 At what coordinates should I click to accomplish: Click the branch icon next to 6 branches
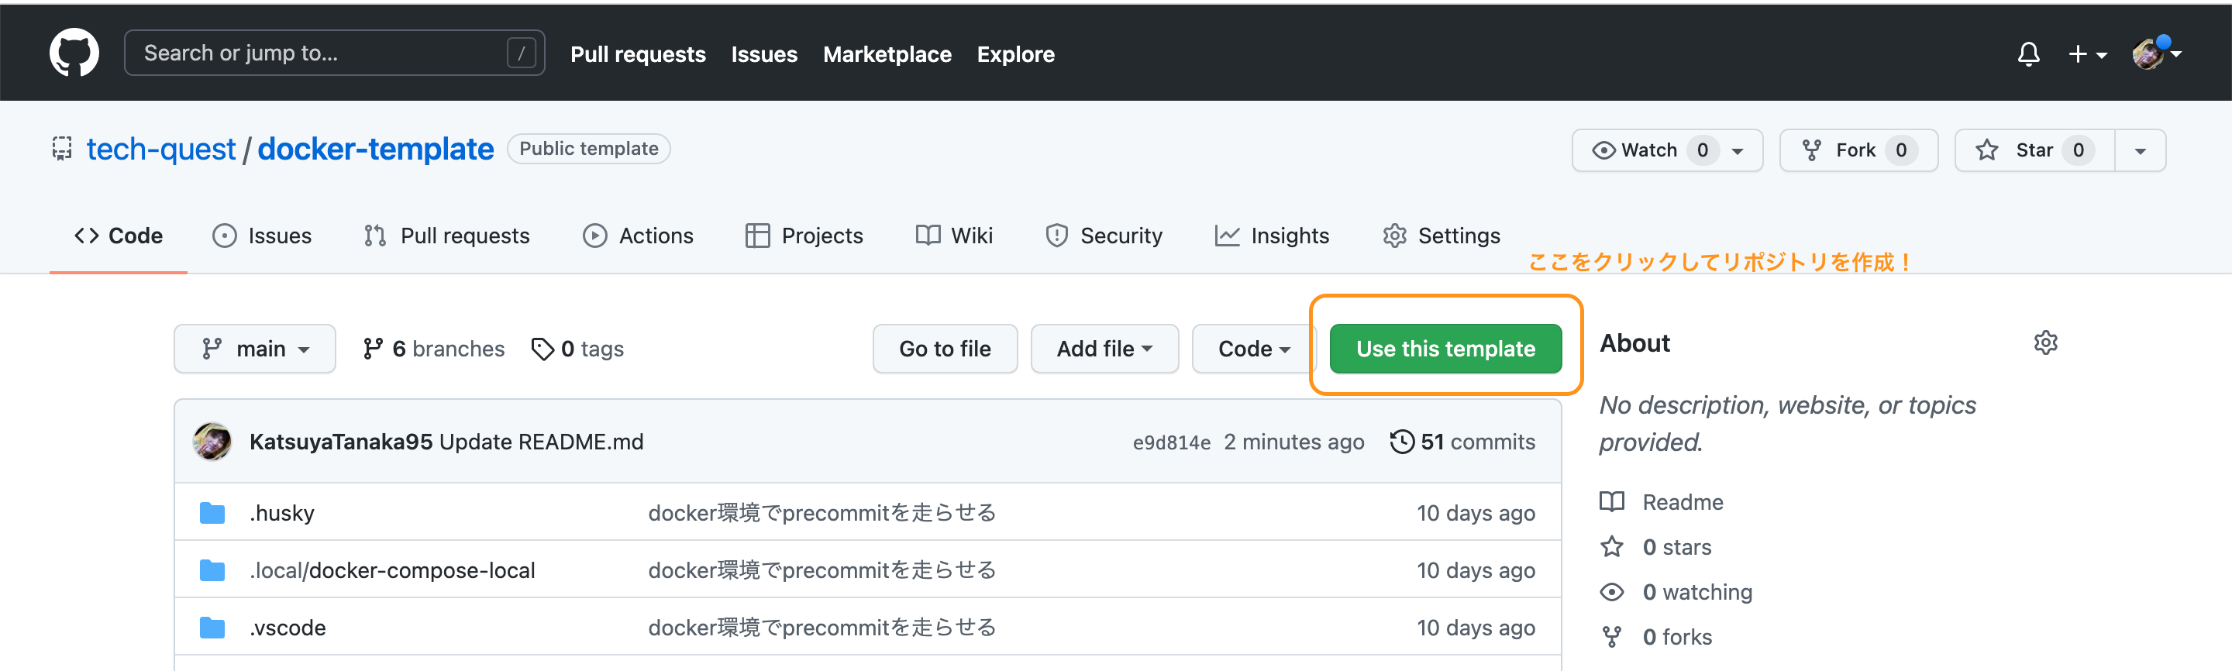[373, 349]
